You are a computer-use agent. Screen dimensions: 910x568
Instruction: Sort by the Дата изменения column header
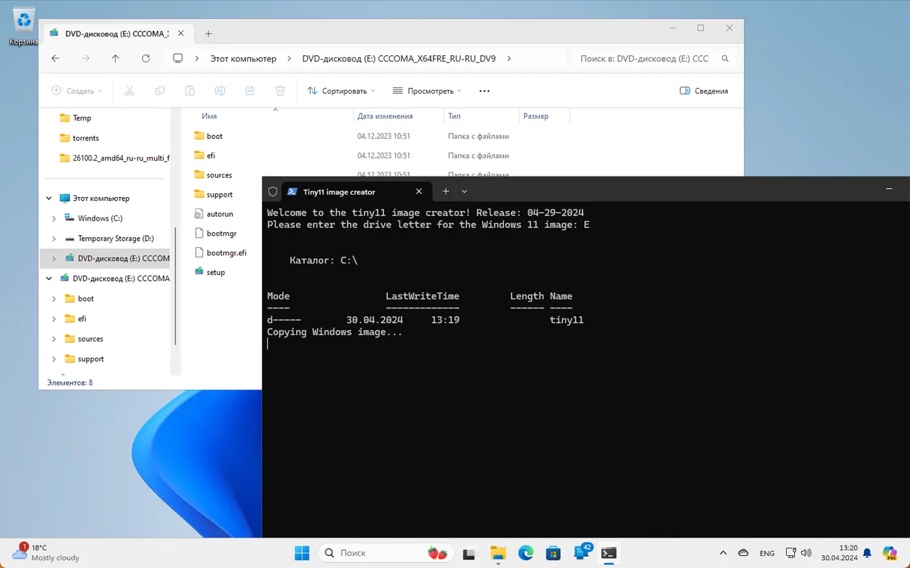(385, 116)
